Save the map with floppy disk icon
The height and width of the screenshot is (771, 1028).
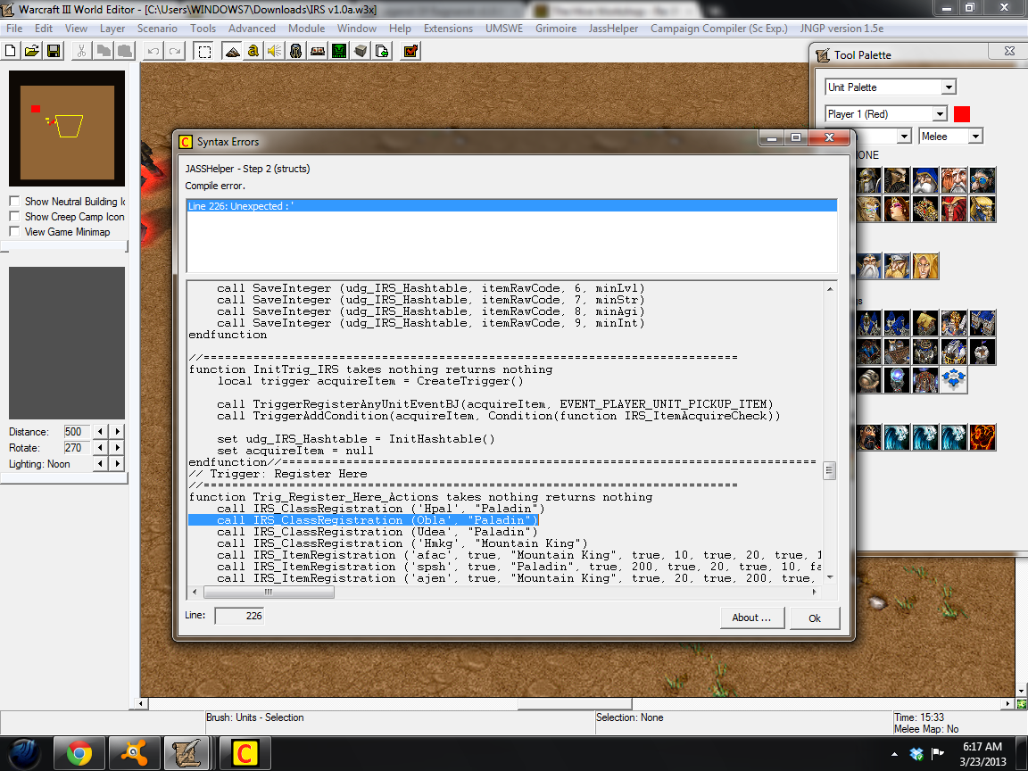(54, 51)
